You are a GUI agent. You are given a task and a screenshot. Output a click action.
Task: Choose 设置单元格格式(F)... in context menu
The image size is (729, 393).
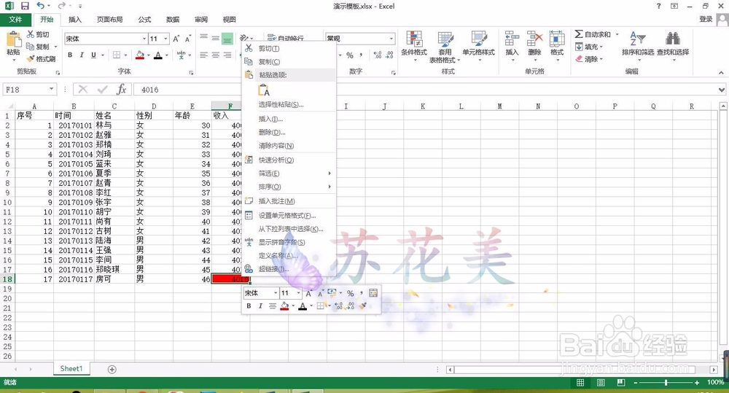coord(288,215)
